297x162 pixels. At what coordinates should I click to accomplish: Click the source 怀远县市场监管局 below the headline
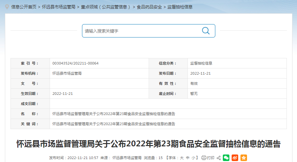127,158
